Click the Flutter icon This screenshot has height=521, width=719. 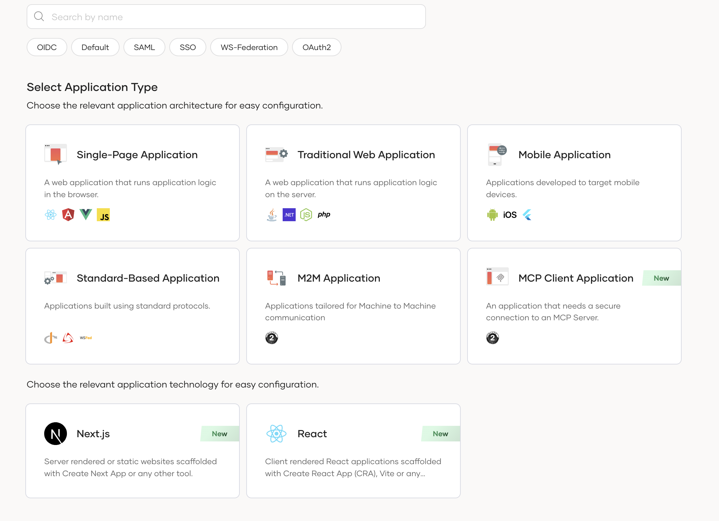coord(527,215)
